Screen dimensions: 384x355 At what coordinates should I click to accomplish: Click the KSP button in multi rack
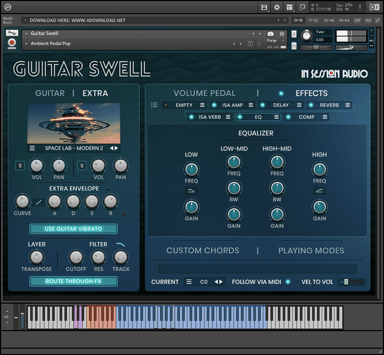click(357, 20)
